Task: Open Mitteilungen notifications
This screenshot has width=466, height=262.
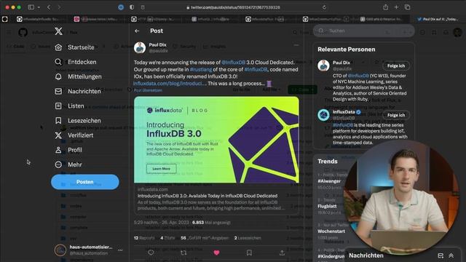Action: click(x=78, y=76)
